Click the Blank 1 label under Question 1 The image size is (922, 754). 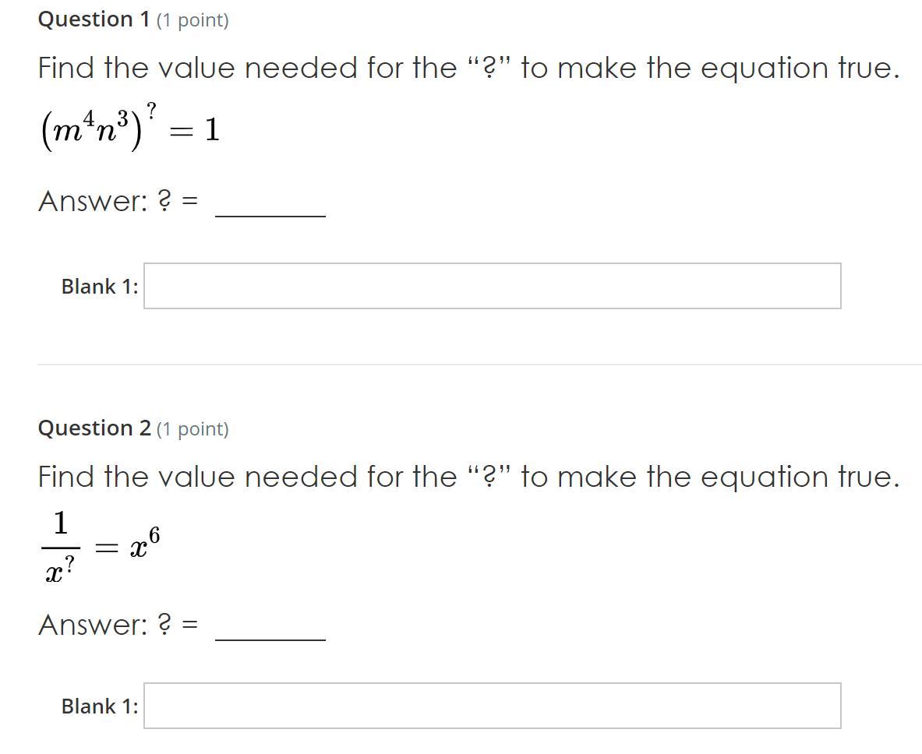point(100,287)
